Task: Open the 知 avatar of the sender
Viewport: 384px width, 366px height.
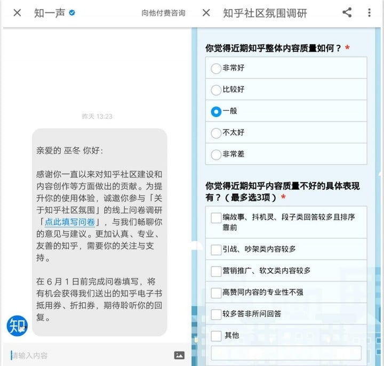Action: [x=17, y=326]
